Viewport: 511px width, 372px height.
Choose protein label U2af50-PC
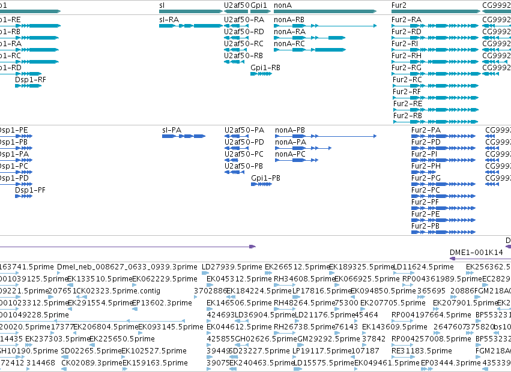coord(244,154)
